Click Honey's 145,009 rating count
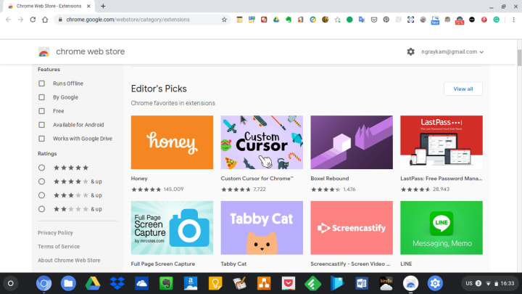 (x=173, y=189)
